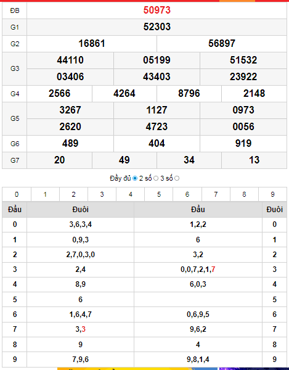Image resolution: width=289 pixels, height=370 pixels.
Task: Click the G5 number 0973
Action: coord(243,110)
